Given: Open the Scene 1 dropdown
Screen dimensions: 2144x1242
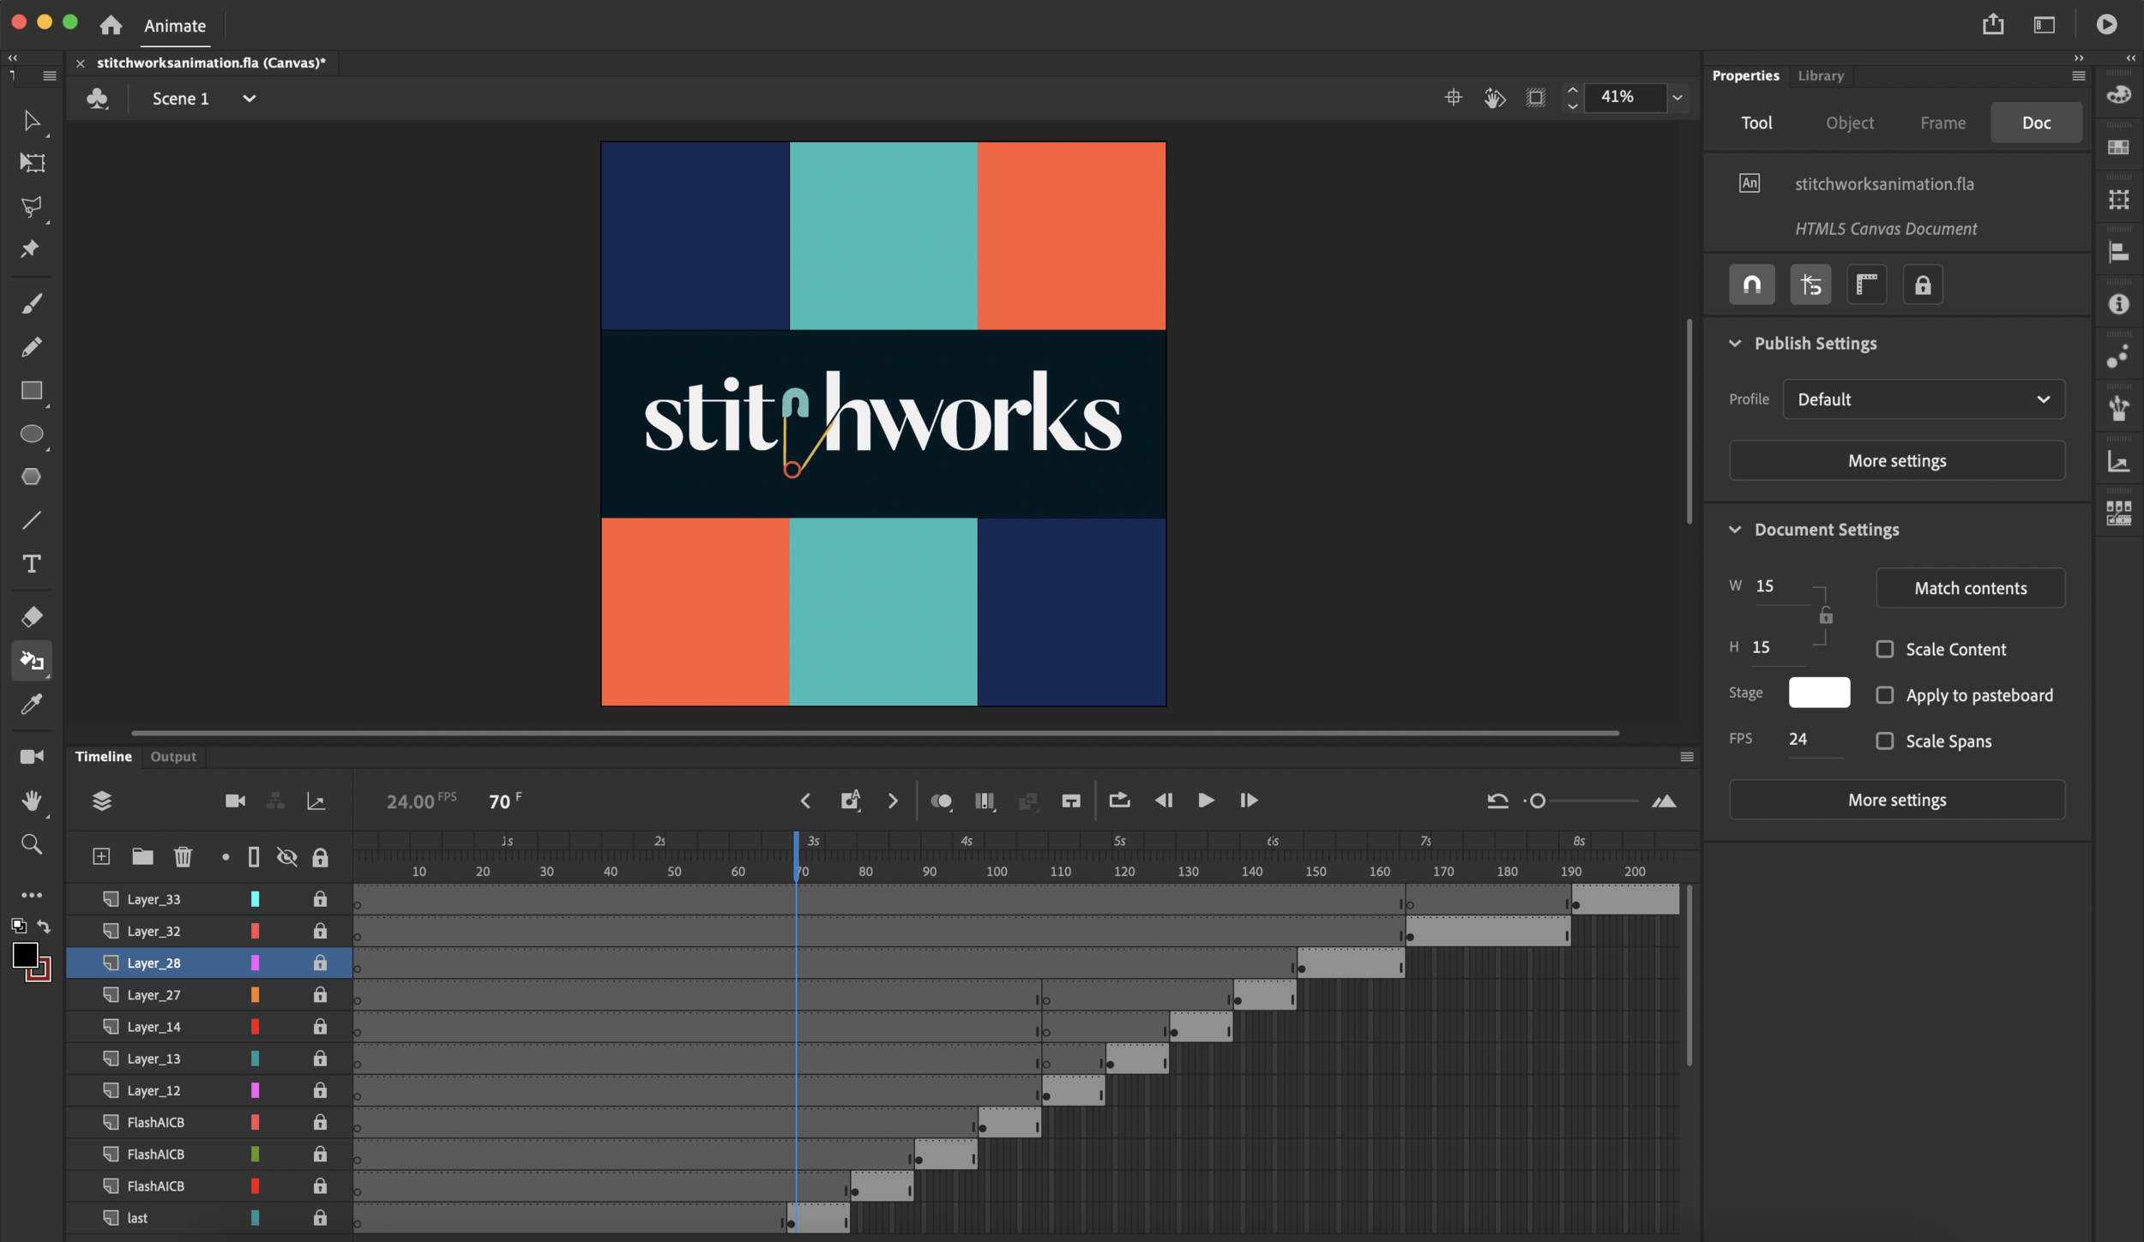Looking at the screenshot, I should point(249,99).
